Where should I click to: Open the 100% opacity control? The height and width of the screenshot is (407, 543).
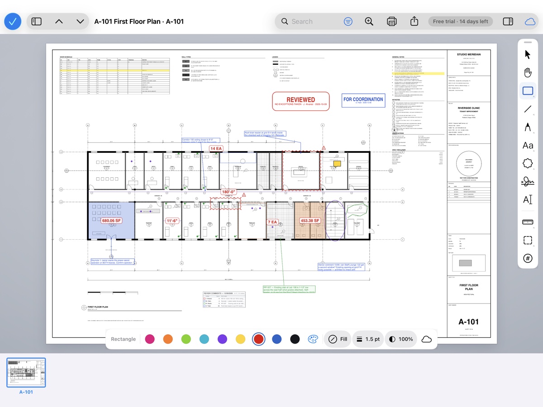pos(401,339)
